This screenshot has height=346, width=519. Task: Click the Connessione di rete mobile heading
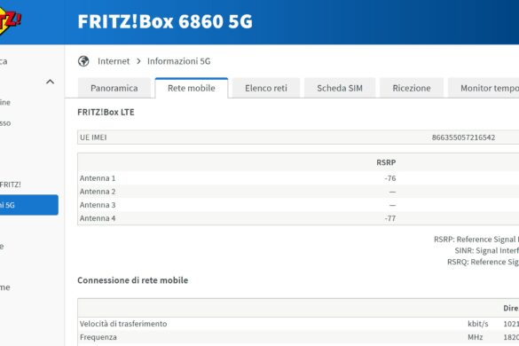[133, 280]
